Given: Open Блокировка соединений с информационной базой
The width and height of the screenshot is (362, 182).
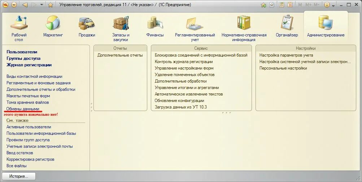Looking at the screenshot, I should tap(201, 55).
